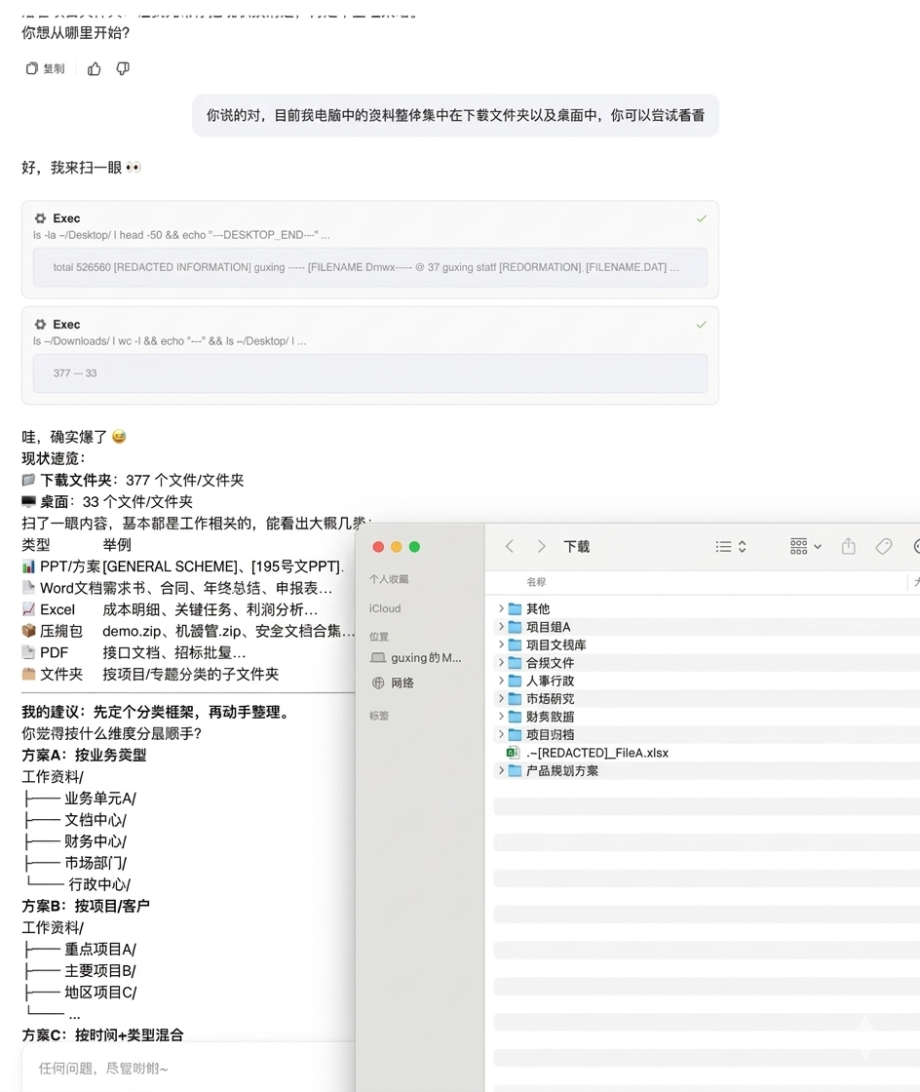
Task: Give a thumbs down to the reply
Action: tap(123, 68)
